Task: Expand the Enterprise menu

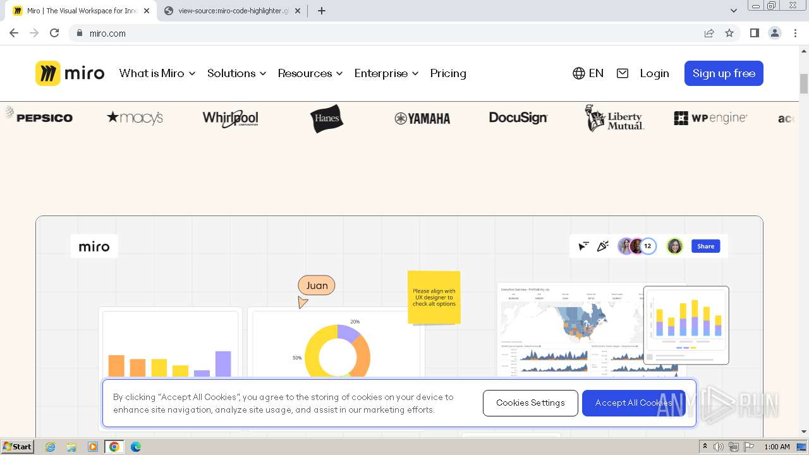Action: tap(387, 73)
